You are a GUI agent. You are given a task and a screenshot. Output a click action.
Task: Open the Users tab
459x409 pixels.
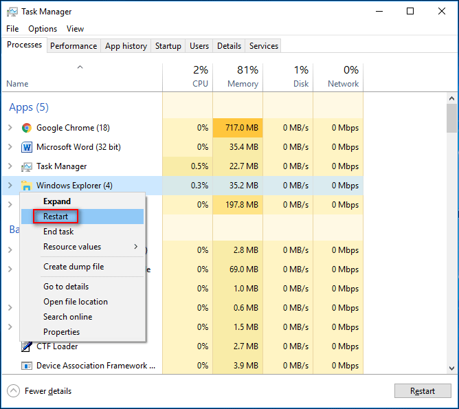[x=199, y=46]
